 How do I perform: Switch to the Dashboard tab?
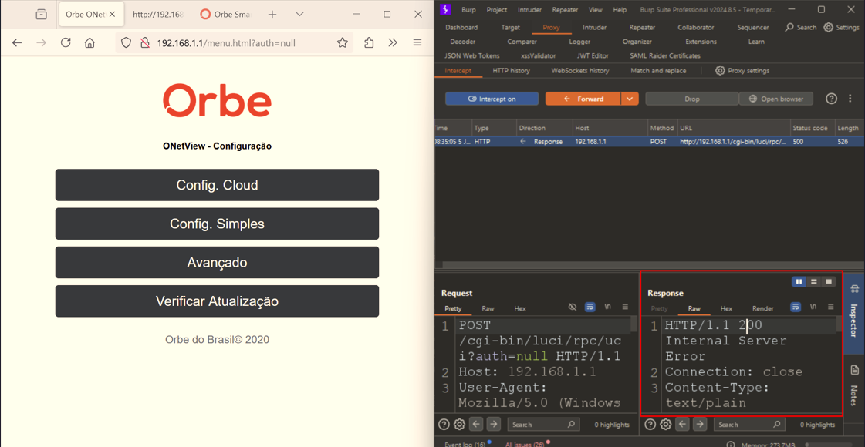coord(461,27)
